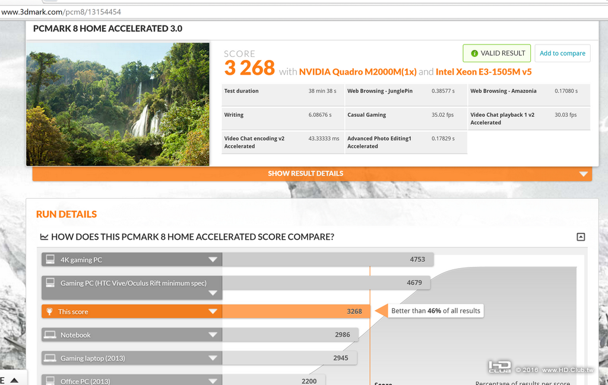Image resolution: width=608 pixels, height=385 pixels.
Task: Click the Intel Xeon E3-1505M v5 link
Action: coord(483,72)
